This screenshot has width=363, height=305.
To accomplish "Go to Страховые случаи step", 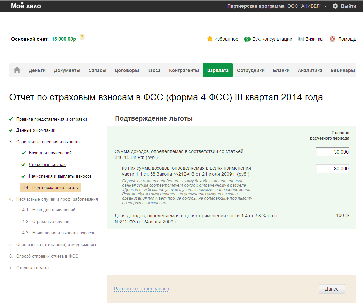I will [x=47, y=165].
